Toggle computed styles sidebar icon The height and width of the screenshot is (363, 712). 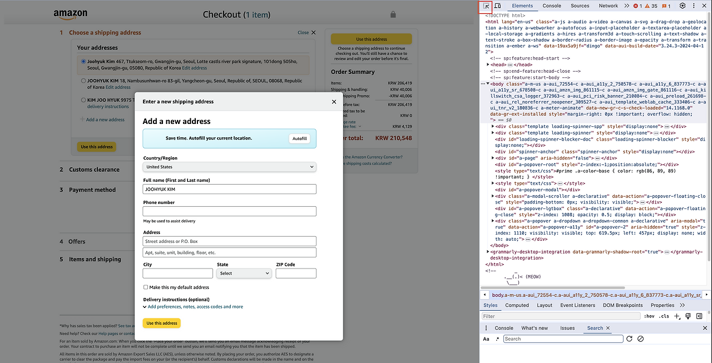pyautogui.click(x=699, y=316)
